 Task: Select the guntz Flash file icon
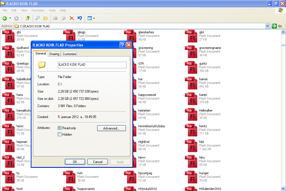click(x=191, y=67)
